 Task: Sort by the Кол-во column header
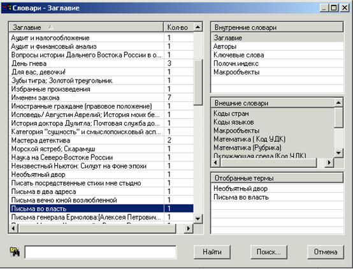pos(178,27)
